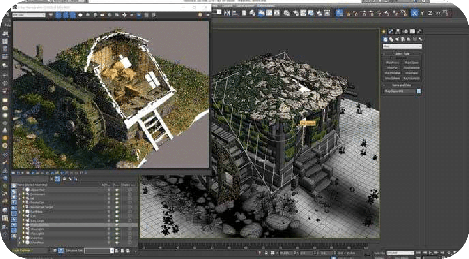Click the VRayFur object type button

click(393, 68)
